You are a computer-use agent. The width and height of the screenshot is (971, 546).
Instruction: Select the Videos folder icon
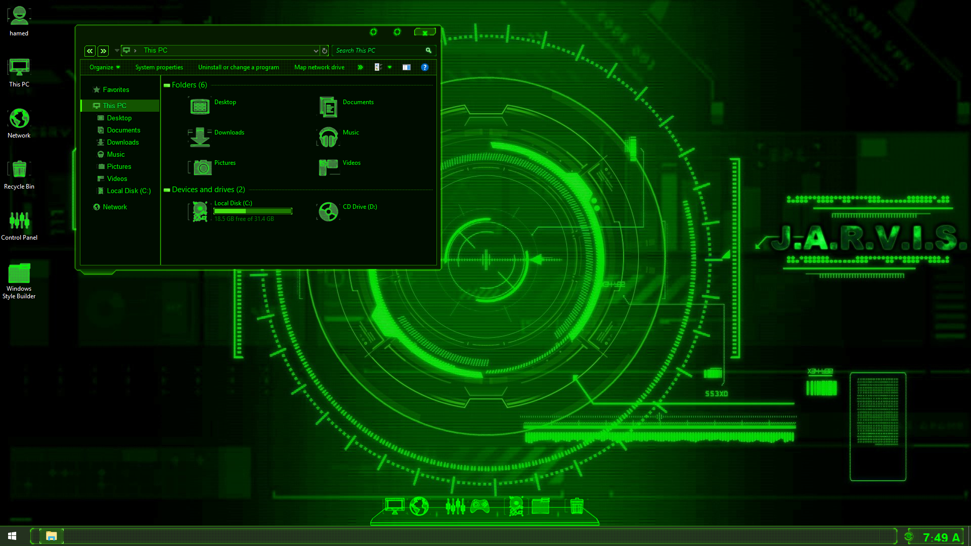(x=327, y=167)
